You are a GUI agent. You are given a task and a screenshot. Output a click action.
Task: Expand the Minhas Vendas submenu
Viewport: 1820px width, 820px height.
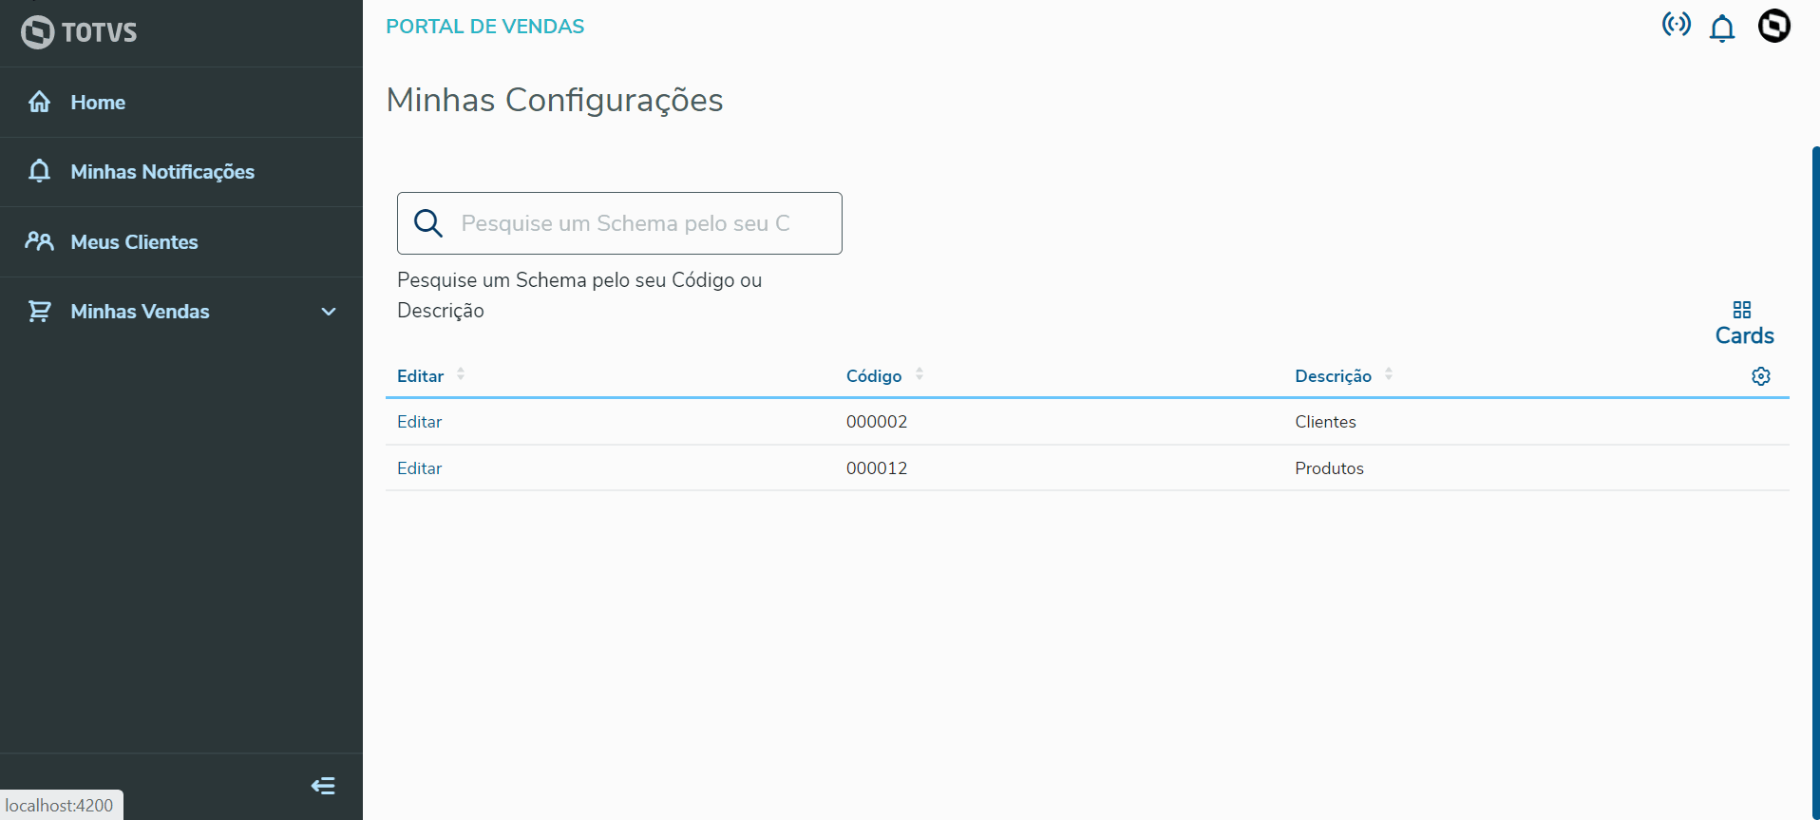(329, 312)
